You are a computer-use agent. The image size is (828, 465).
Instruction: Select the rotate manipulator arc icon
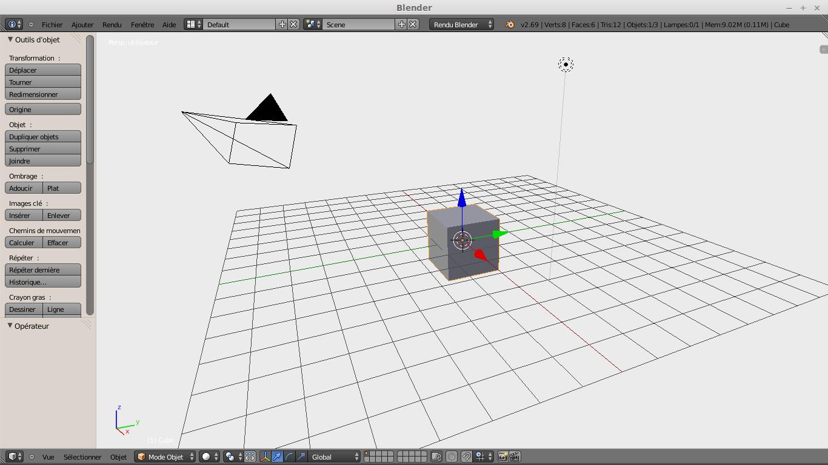coord(289,457)
